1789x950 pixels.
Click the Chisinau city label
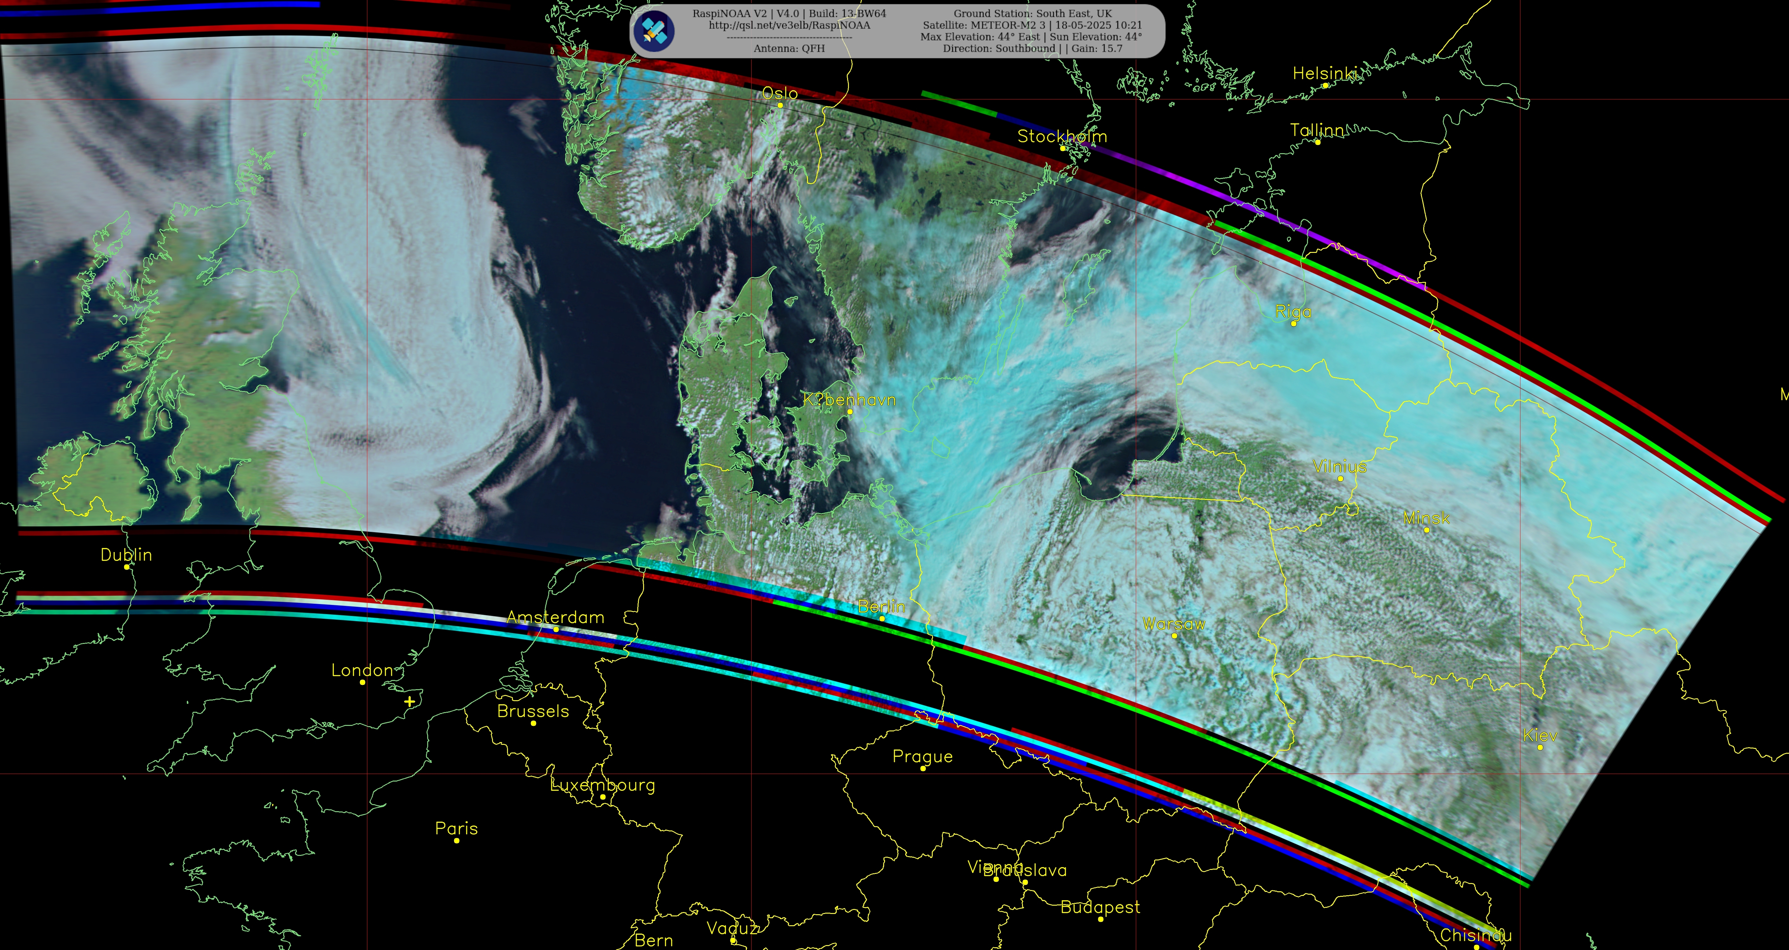coord(1476,935)
